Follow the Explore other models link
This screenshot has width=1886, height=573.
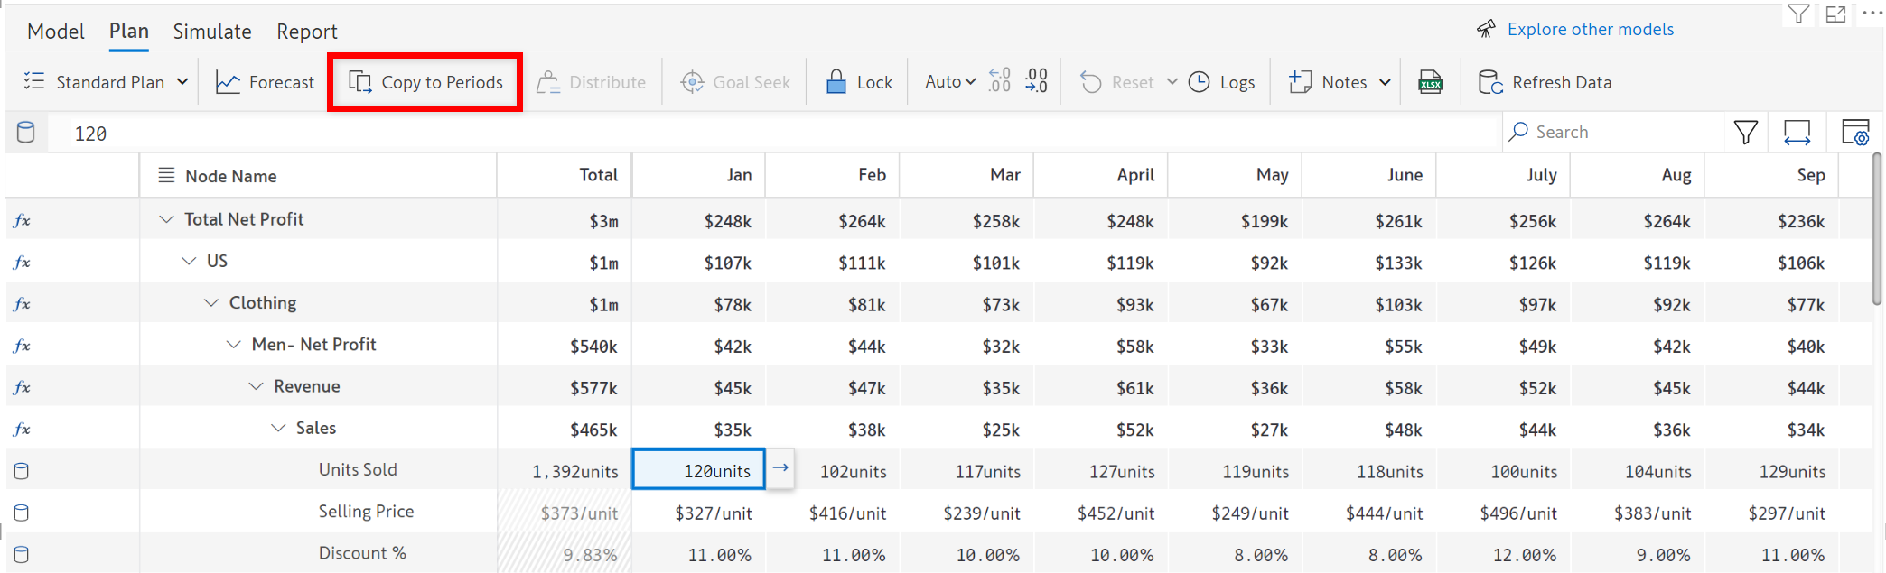pos(1590,29)
